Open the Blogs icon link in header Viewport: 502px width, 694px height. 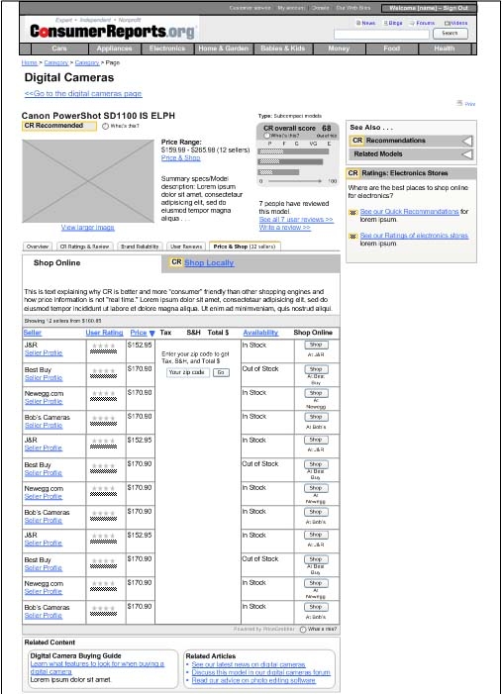[393, 23]
